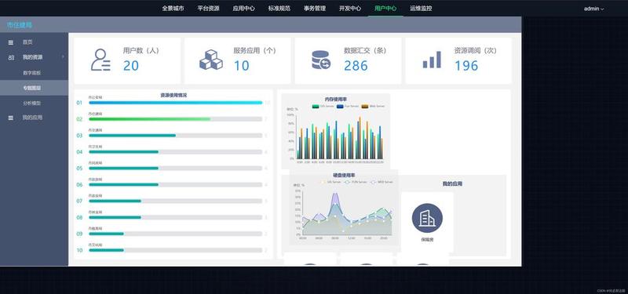Viewport: 628px width, 294px height.
Task: Click the blue progress bar in row 01
Action: tap(175, 103)
